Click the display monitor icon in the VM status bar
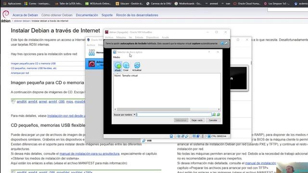 (194, 136)
